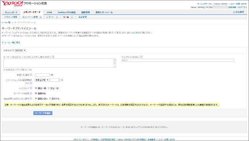Click the keyword text area scroll-up arrow
The height and width of the screenshot is (141, 249).
(x=114, y=60)
